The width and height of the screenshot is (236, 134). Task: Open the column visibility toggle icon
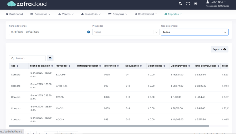pos(50,58)
